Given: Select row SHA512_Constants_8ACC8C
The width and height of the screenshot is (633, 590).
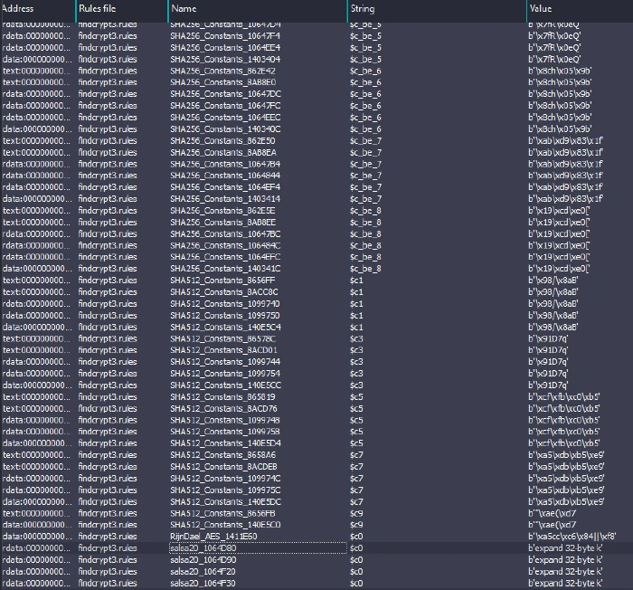Looking at the screenshot, I should pyautogui.click(x=316, y=292).
